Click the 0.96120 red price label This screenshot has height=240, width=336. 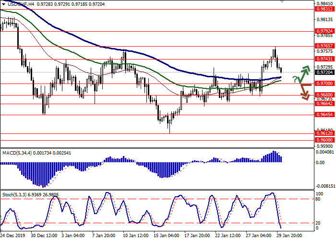pyautogui.click(x=323, y=133)
